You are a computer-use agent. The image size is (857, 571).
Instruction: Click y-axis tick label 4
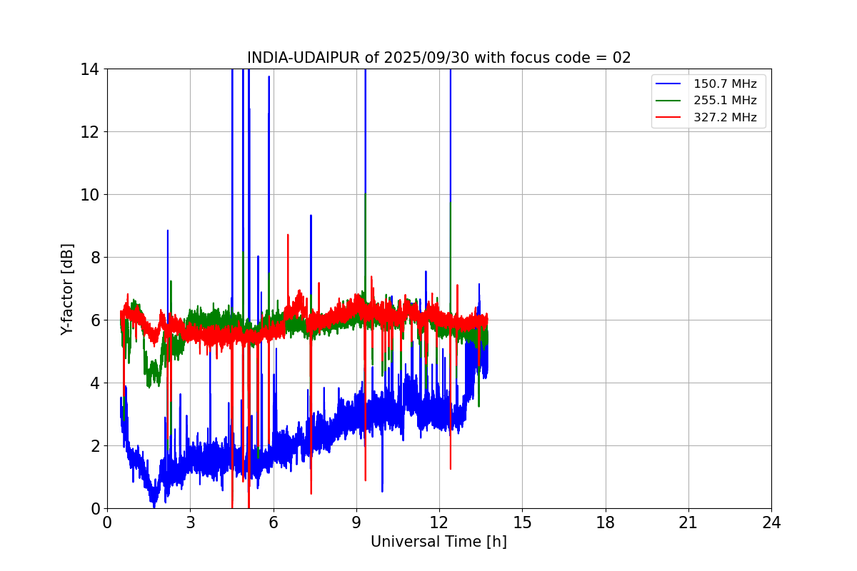(94, 383)
